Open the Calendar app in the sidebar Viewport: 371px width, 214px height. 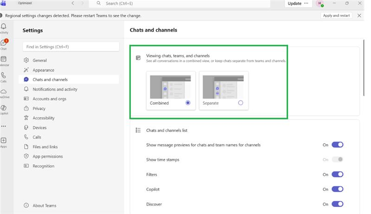[4, 59]
